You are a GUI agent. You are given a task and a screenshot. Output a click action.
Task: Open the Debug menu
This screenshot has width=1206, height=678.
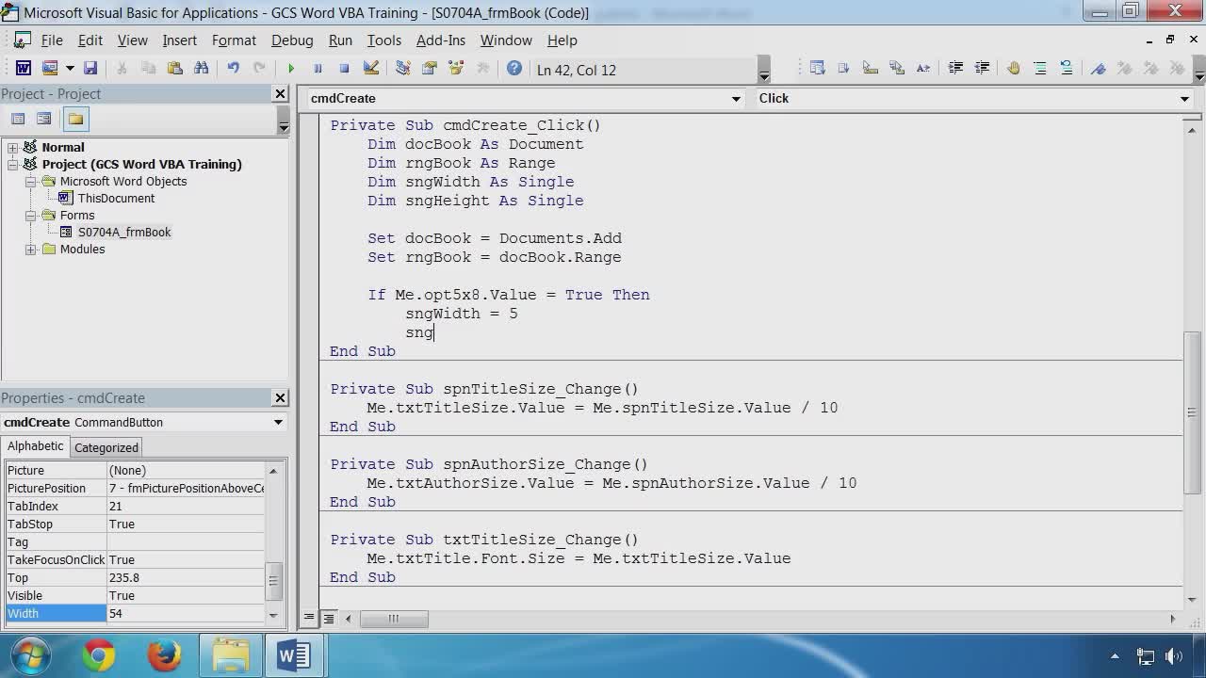[x=292, y=40]
